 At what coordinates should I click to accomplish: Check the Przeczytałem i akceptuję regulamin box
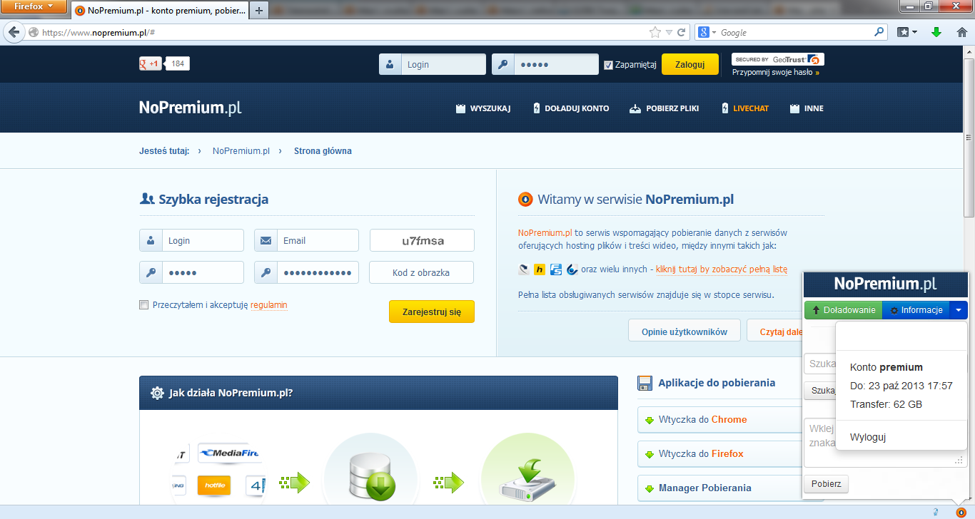pyautogui.click(x=144, y=305)
